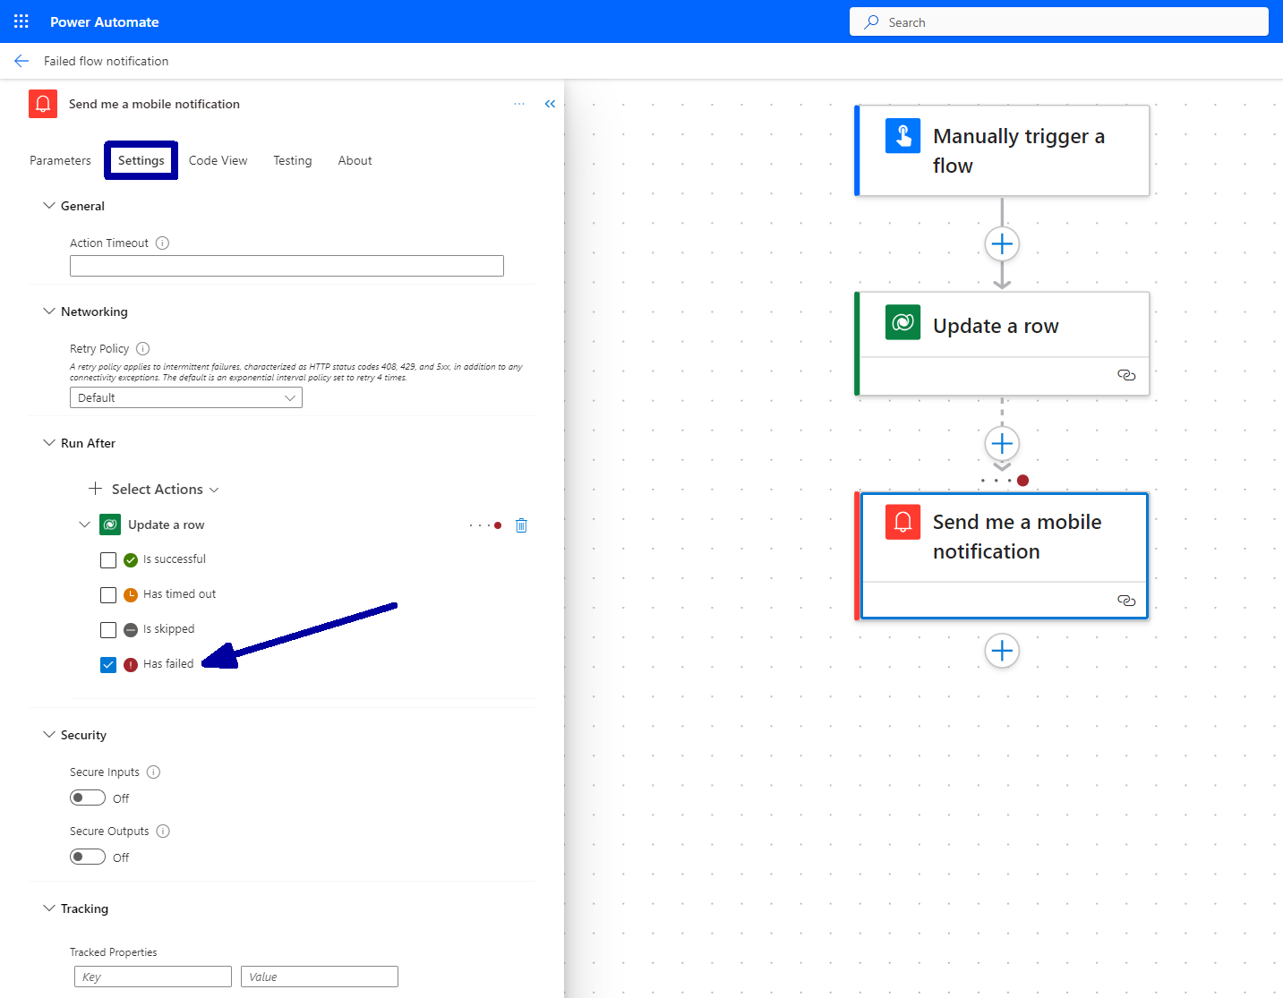Click the gray Is skipped status icon

[131, 630]
